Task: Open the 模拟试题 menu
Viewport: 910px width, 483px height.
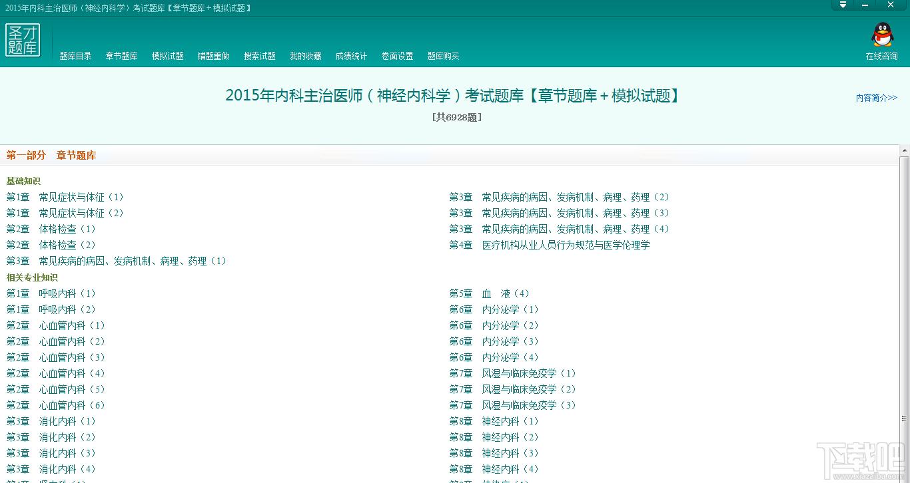Action: point(168,56)
